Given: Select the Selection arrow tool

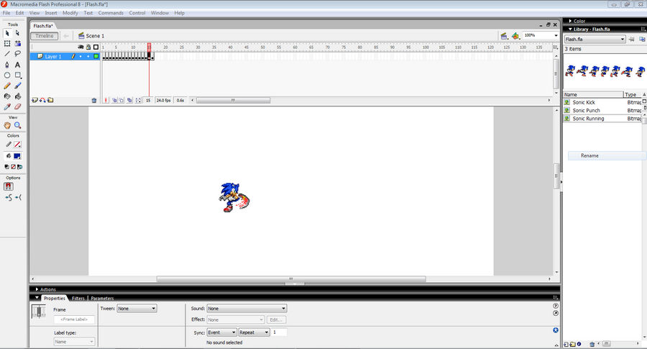Looking at the screenshot, I should pos(7,33).
